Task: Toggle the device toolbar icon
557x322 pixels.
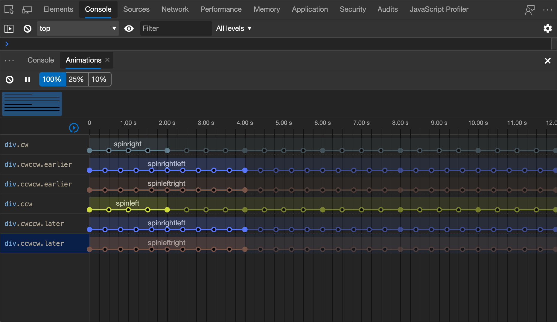Action: (27, 9)
